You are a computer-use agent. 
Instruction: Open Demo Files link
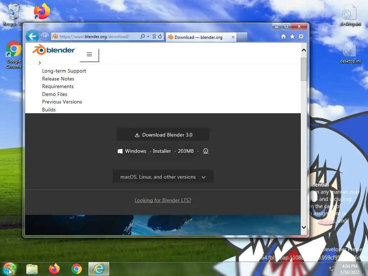pos(55,94)
